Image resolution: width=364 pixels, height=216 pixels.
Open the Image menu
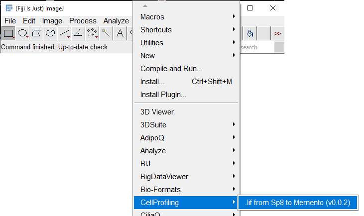pyautogui.click(x=52, y=21)
